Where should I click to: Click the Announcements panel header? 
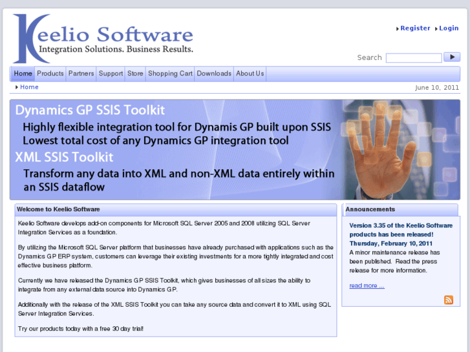[400, 209]
